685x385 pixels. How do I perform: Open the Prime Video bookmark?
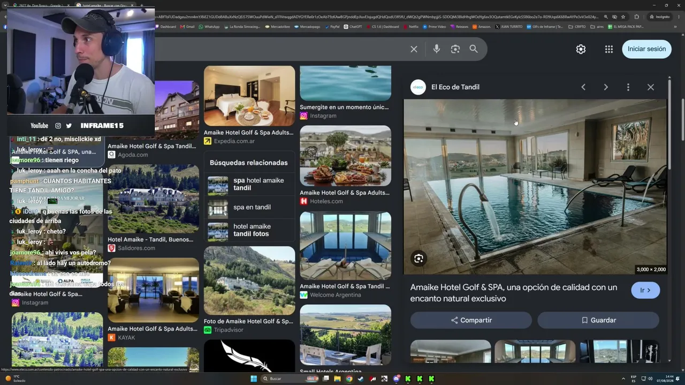point(434,27)
